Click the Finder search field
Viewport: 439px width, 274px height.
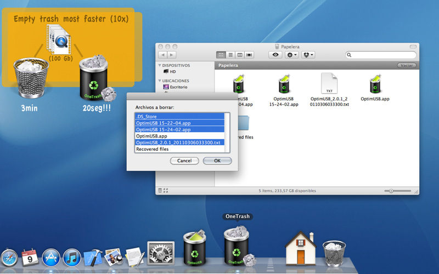[381, 55]
